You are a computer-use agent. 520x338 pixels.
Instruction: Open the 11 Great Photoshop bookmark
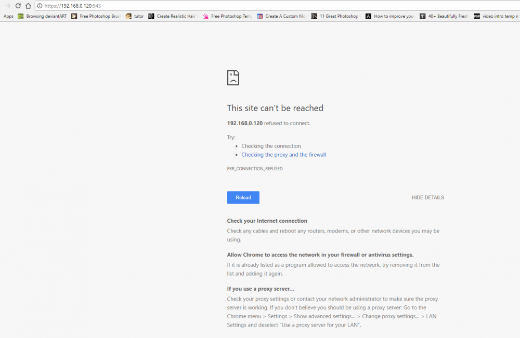(340, 16)
